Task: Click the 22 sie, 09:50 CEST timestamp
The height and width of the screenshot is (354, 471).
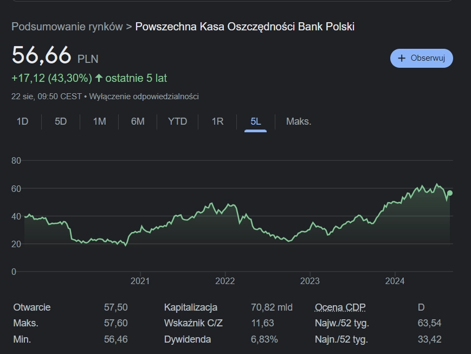Action: pos(47,96)
